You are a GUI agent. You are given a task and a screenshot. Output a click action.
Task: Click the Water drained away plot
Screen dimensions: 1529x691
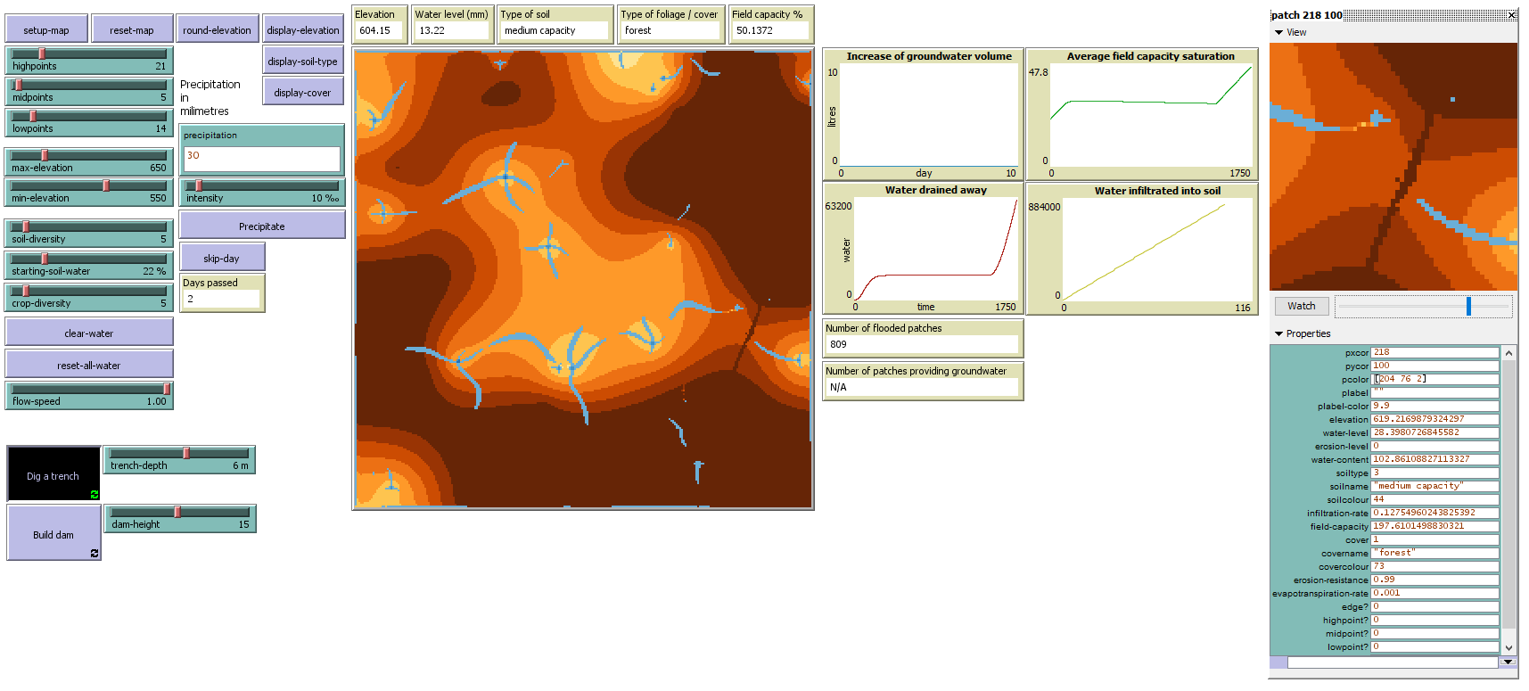click(x=935, y=249)
